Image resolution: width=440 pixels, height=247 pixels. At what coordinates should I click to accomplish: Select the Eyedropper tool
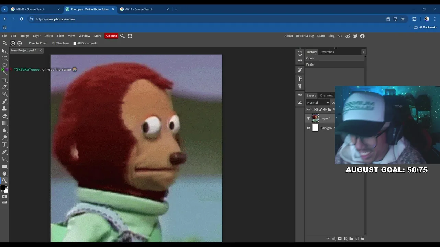(x=4, y=87)
